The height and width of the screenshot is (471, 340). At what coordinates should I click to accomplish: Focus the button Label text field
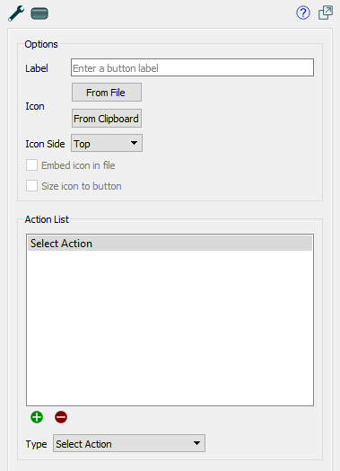tap(193, 67)
